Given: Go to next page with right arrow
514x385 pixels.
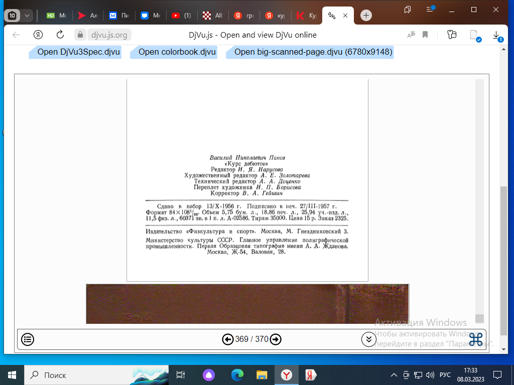Looking at the screenshot, I should pos(276,339).
